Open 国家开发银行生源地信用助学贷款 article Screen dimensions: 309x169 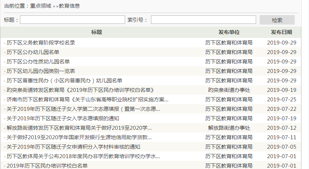click(x=79, y=137)
